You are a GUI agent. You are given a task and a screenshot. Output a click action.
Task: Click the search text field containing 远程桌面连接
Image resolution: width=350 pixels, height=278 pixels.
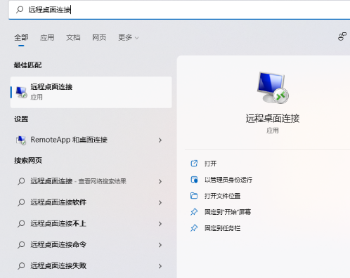tap(179, 10)
